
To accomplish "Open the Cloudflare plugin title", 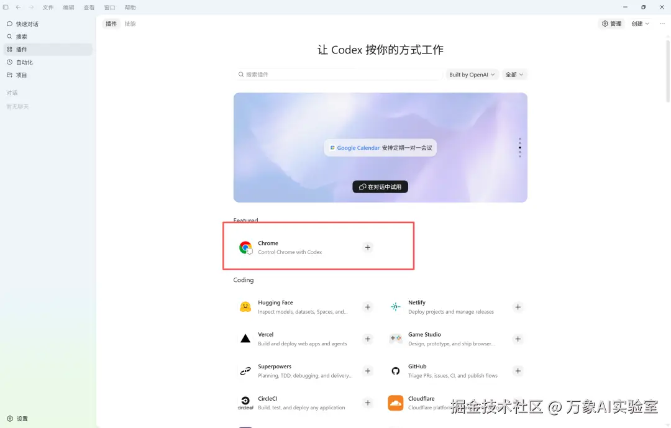I will point(421,398).
